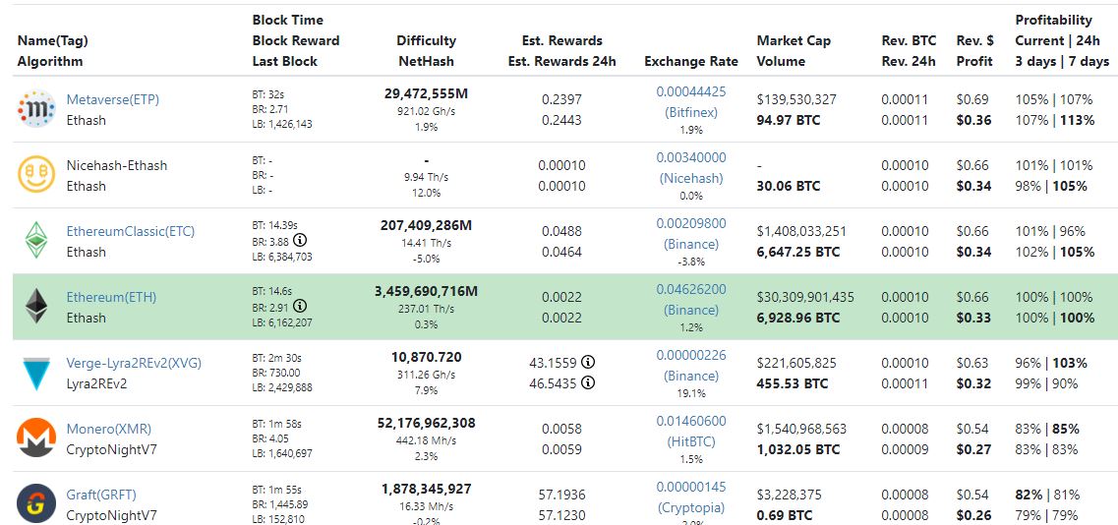Click Ethereum nethash 237.01 Th/s
The height and width of the screenshot is (525, 1118).
(427, 309)
